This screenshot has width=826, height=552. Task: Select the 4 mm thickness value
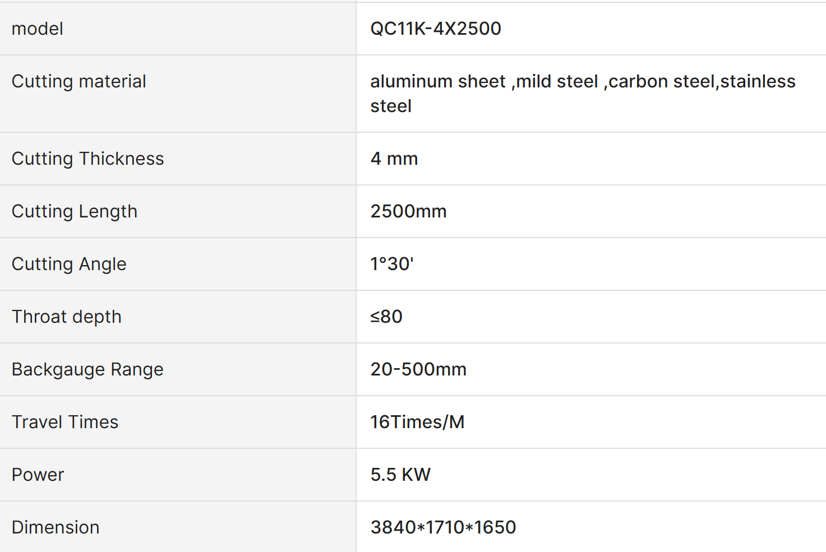click(394, 159)
